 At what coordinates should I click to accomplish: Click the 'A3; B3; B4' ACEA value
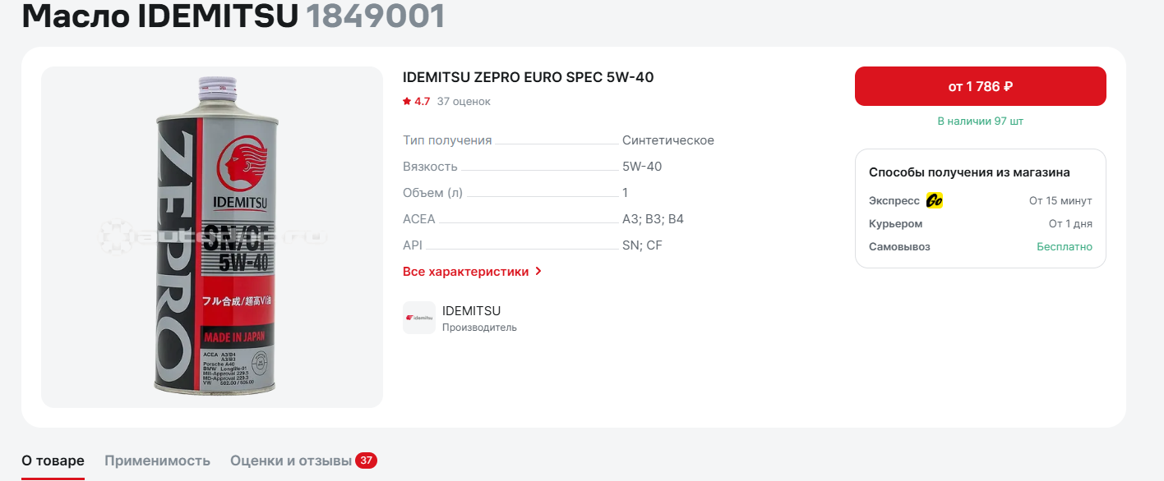(653, 219)
